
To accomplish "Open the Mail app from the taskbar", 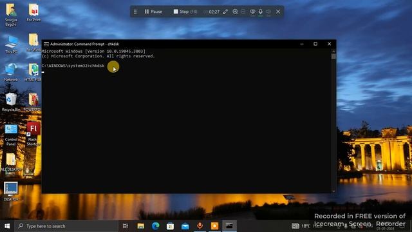I will click(185, 226).
